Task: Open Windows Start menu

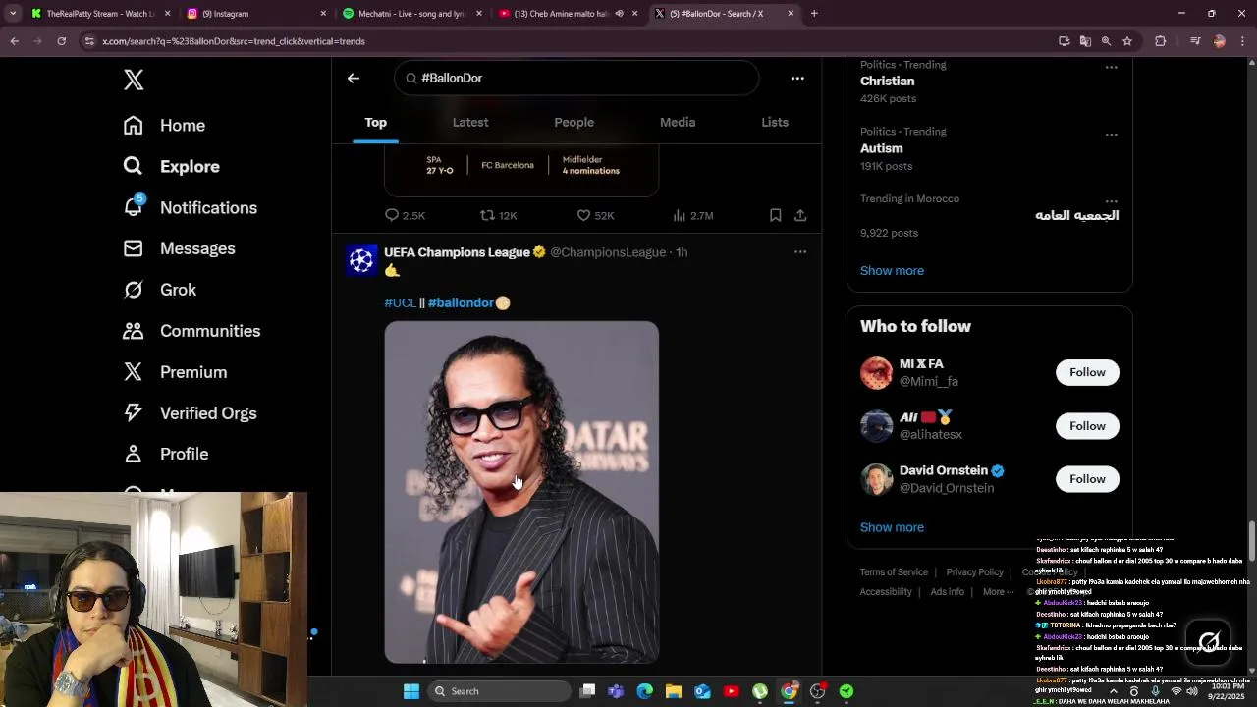Action: point(411,691)
